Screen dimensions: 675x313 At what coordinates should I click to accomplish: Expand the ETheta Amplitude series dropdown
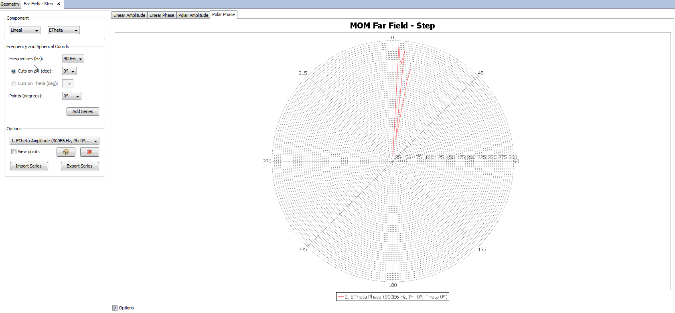click(x=54, y=141)
